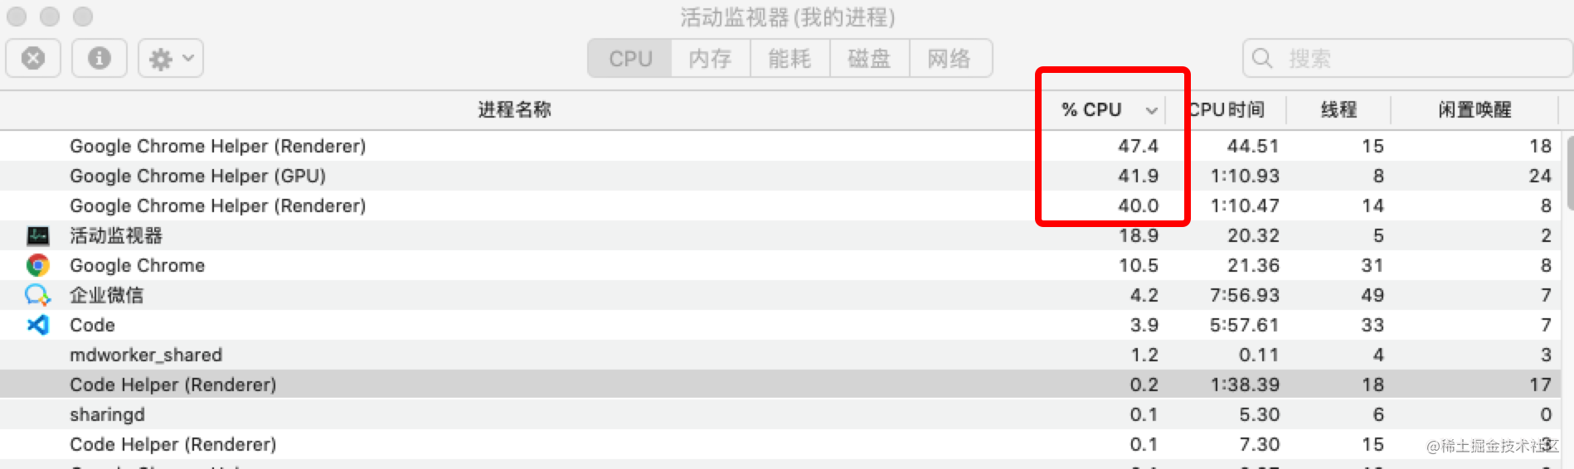This screenshot has width=1574, height=469.
Task: Switch to the 内存 tab
Action: [710, 58]
